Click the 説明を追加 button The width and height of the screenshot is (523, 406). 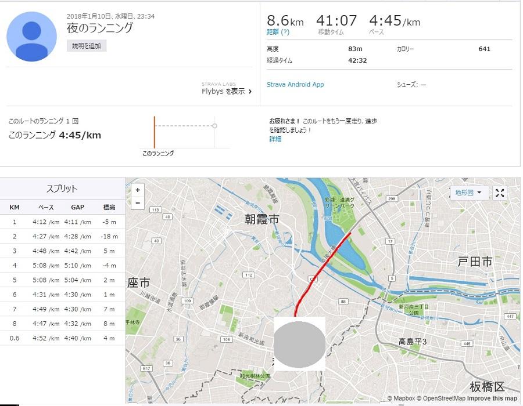[x=87, y=46]
